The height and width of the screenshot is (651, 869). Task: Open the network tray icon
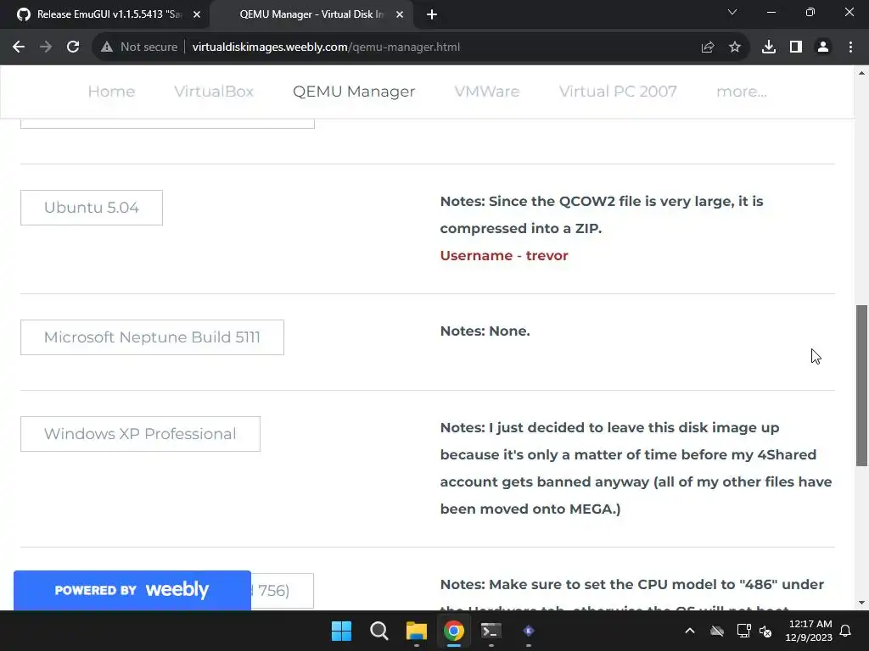tap(743, 631)
